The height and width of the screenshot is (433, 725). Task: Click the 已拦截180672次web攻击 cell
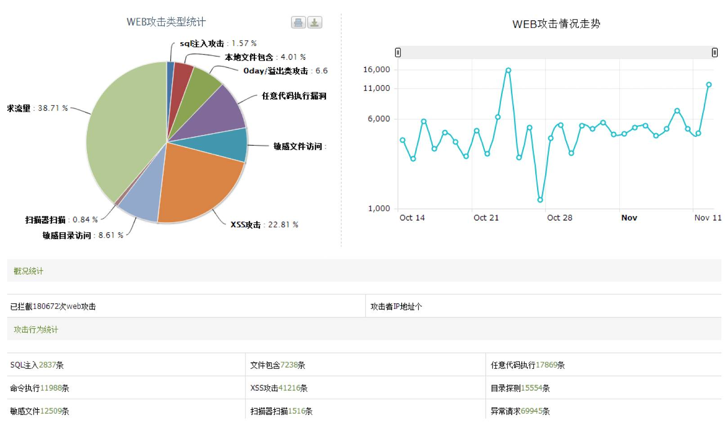tap(186, 307)
